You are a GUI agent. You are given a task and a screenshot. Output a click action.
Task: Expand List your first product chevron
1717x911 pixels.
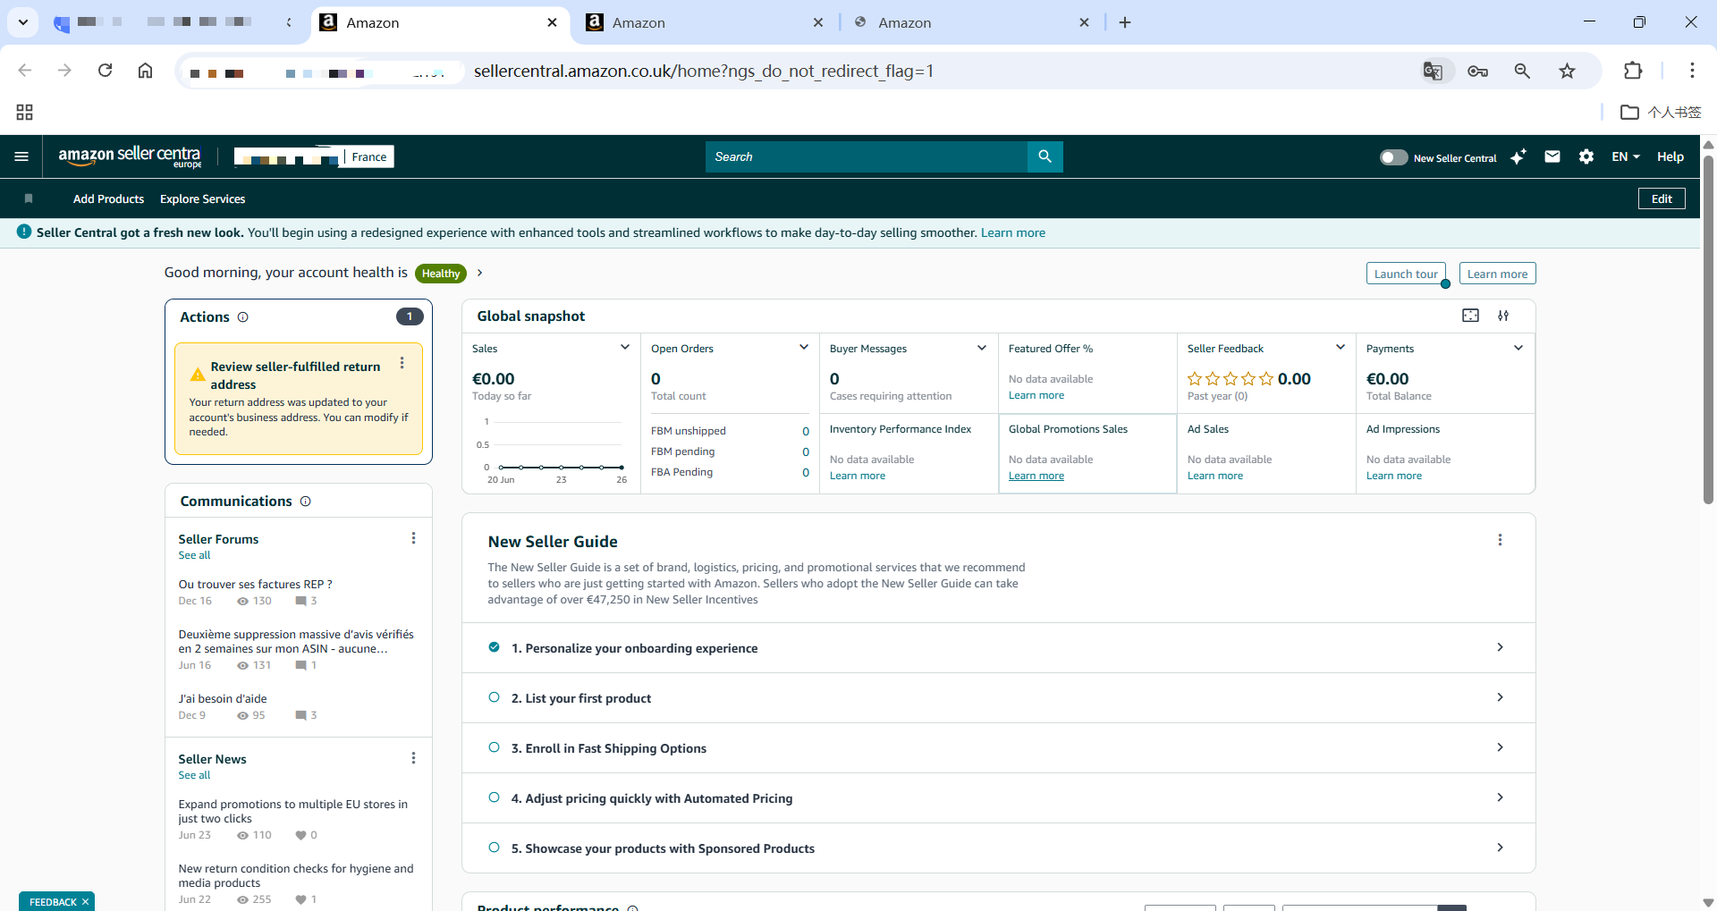(x=1500, y=697)
